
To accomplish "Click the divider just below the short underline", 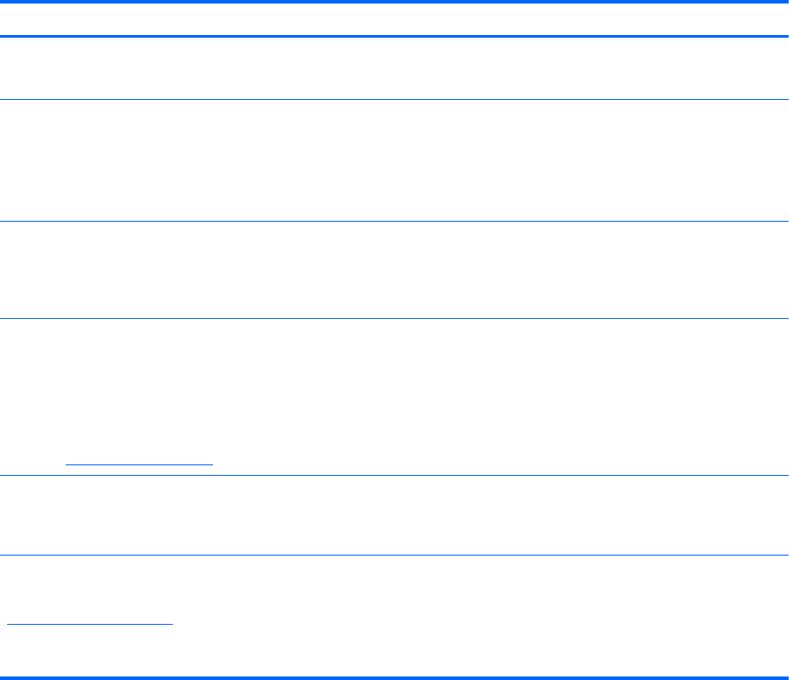I will pyautogui.click(x=394, y=475).
